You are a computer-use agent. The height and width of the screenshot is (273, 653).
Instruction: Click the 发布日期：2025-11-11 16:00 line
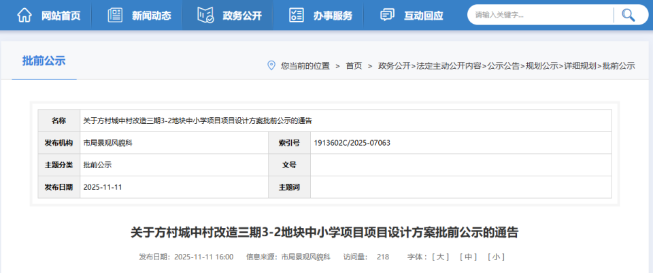click(x=186, y=257)
